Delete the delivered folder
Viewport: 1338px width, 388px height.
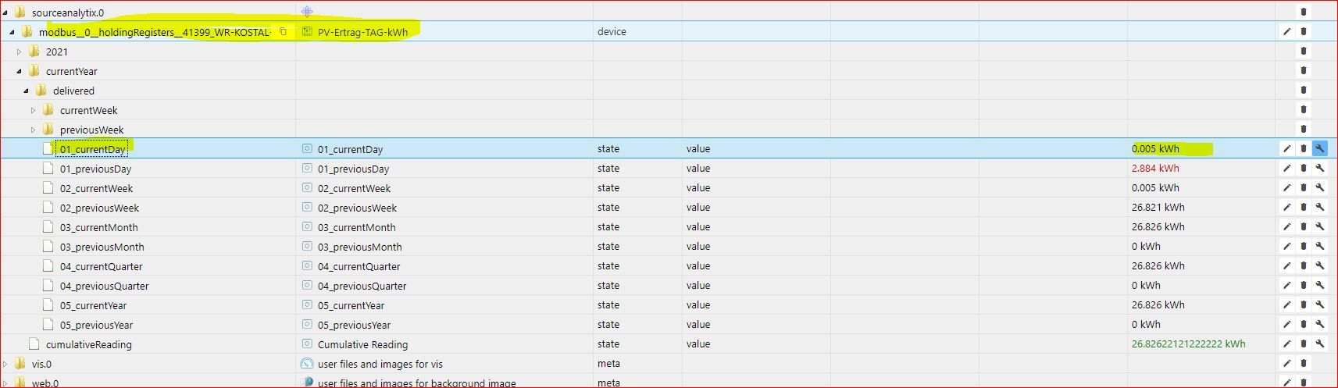1303,90
